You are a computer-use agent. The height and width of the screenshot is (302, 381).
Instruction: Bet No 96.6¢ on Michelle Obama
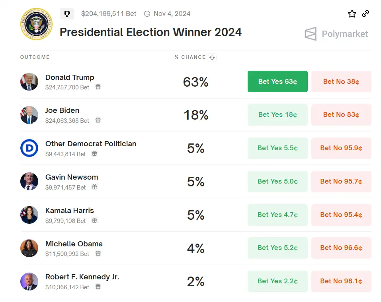click(x=341, y=248)
